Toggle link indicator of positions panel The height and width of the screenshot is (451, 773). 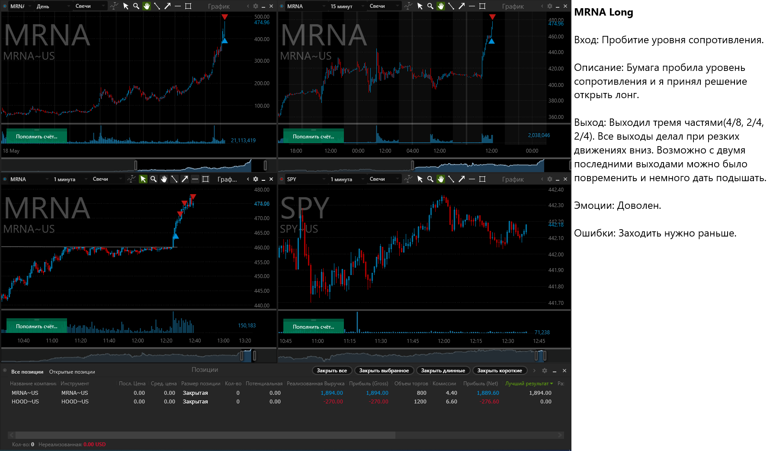tap(5, 371)
